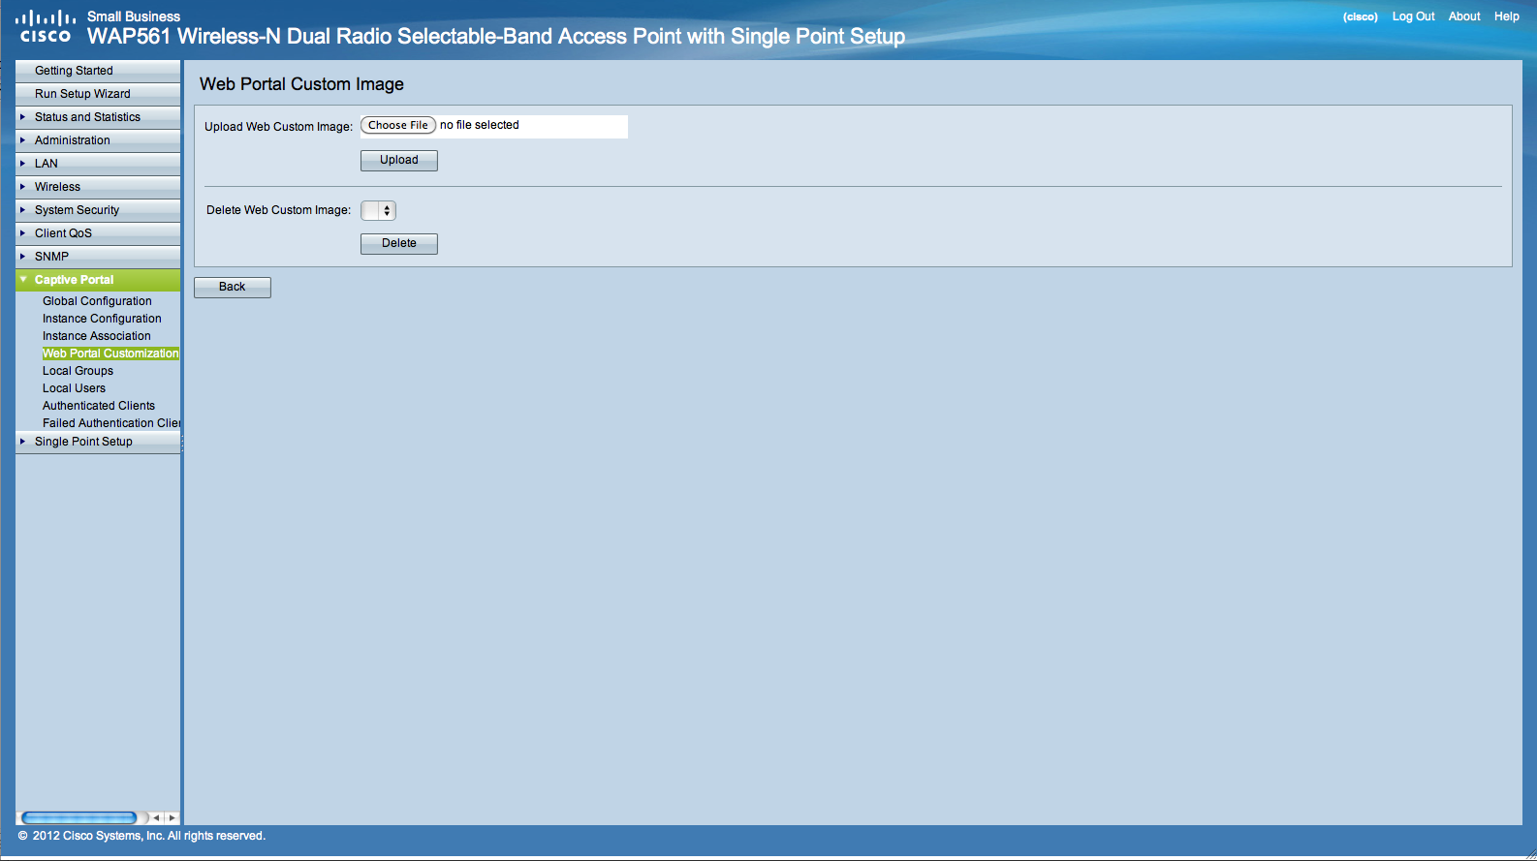This screenshot has width=1537, height=861.
Task: Open the LAN menu
Action: point(98,164)
